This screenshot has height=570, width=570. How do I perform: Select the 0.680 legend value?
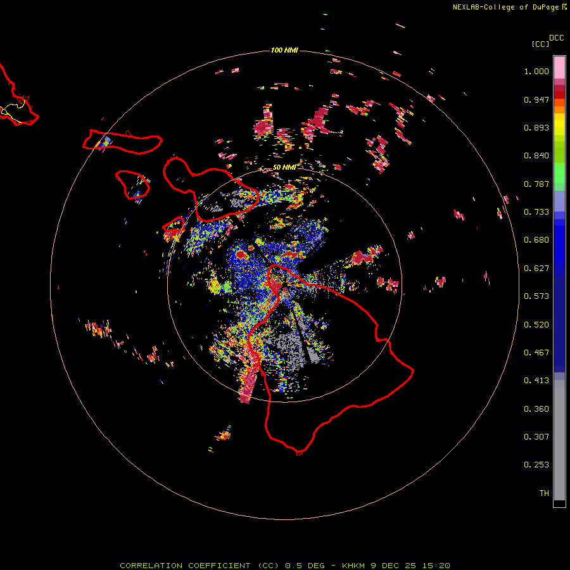tap(536, 240)
